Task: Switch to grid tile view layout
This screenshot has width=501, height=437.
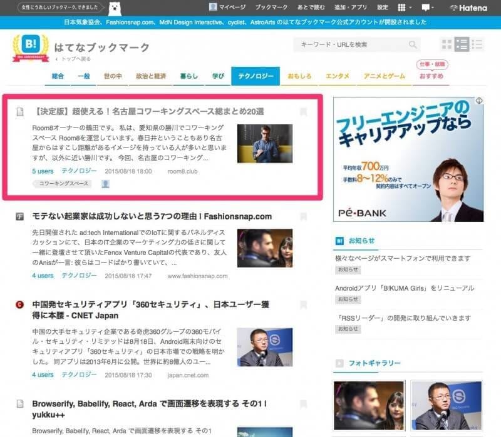Action: click(447, 44)
